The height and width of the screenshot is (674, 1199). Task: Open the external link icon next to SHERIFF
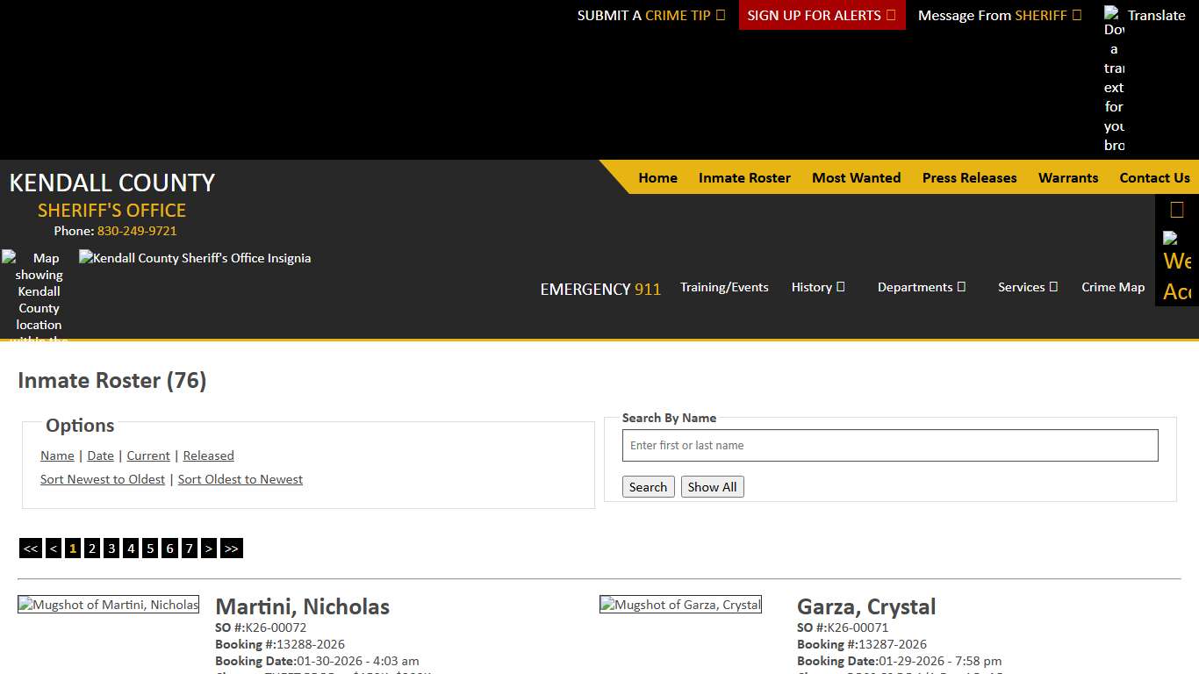pyautogui.click(x=1077, y=15)
